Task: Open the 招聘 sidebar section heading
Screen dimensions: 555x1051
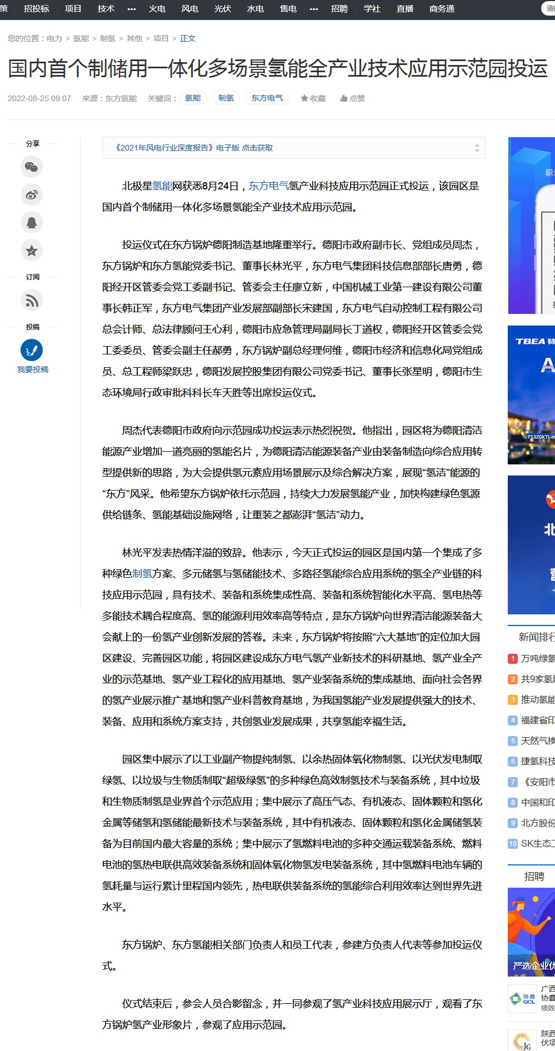Action: pyautogui.click(x=534, y=876)
